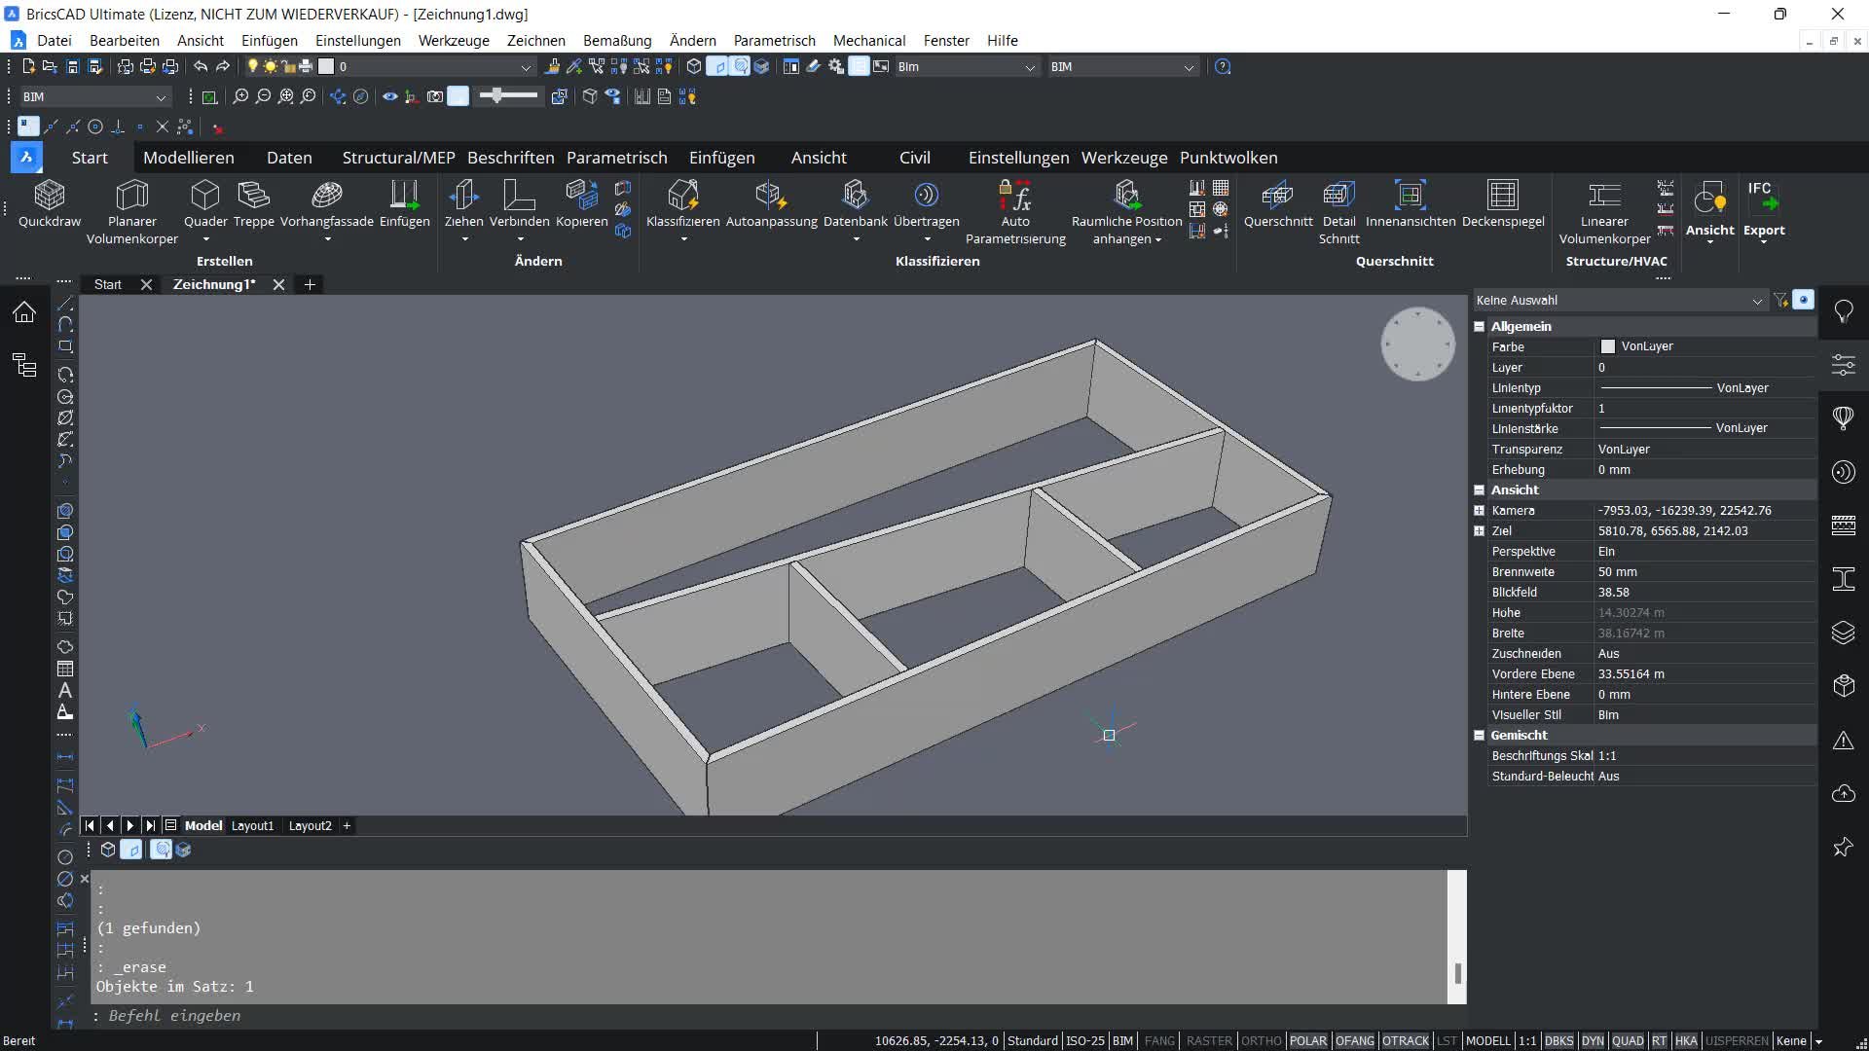Viewport: 1869px width, 1051px height.
Task: Click the Farbe VonLayer color swatch
Action: coord(1607,346)
